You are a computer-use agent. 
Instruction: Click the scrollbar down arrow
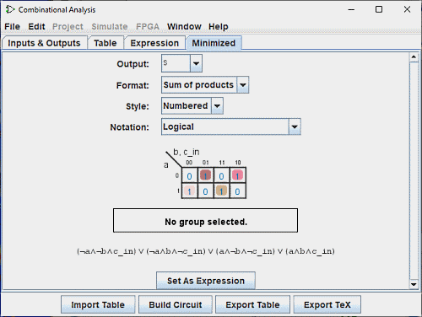pos(414,284)
